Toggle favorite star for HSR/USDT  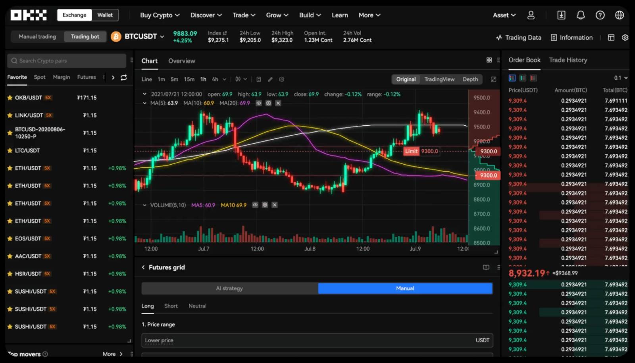(x=10, y=274)
